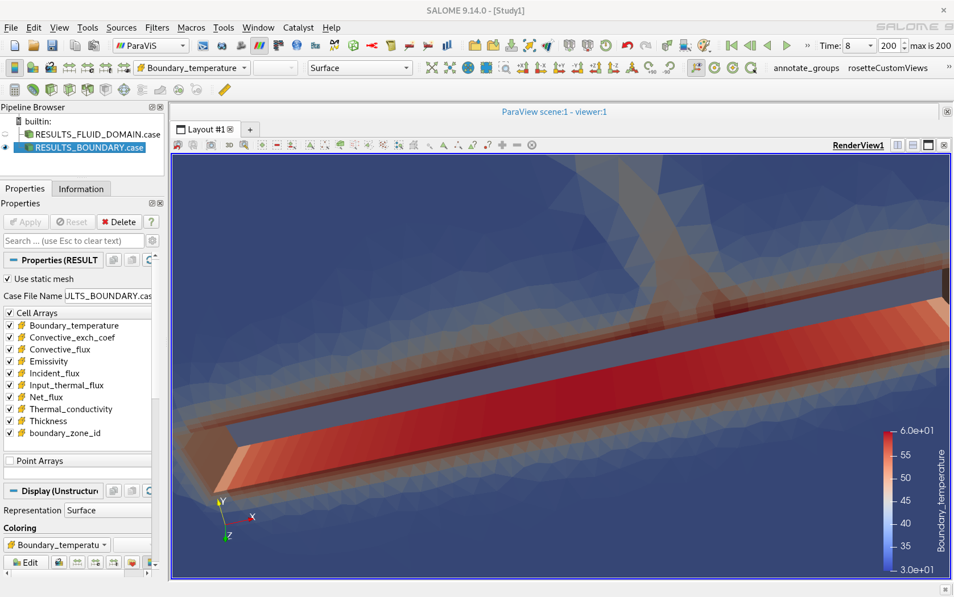Image resolution: width=954 pixels, height=597 pixels.
Task: Click the properties search input field
Action: [x=73, y=241]
